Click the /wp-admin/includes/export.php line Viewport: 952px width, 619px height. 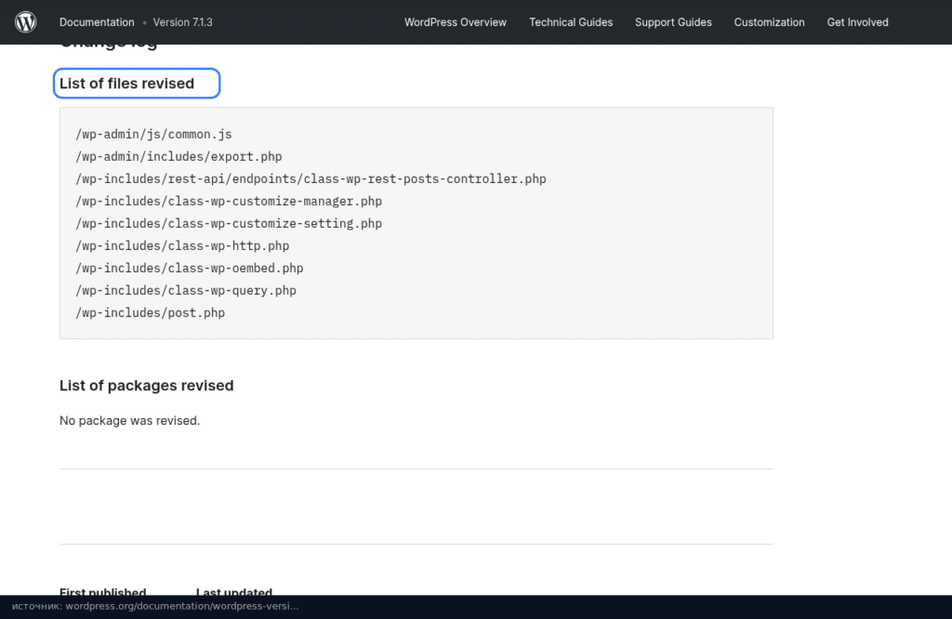pos(178,156)
